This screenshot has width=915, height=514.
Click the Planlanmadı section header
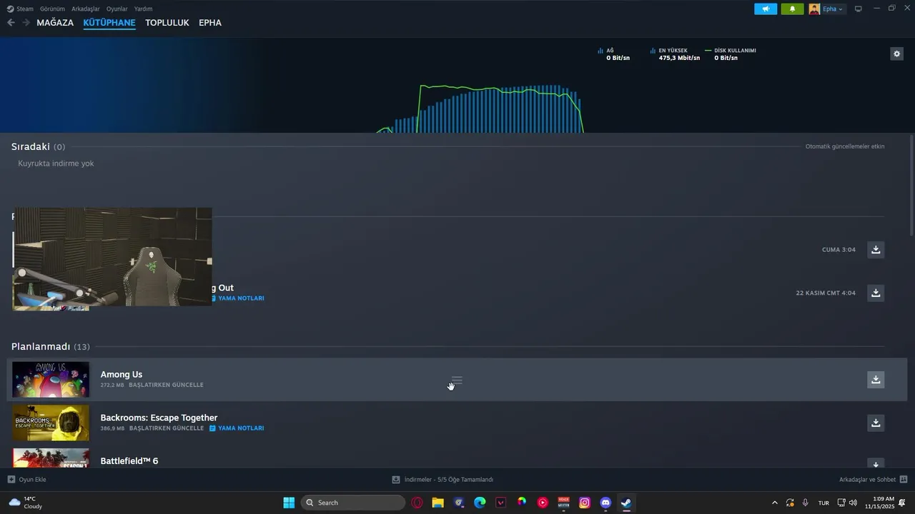click(x=50, y=347)
